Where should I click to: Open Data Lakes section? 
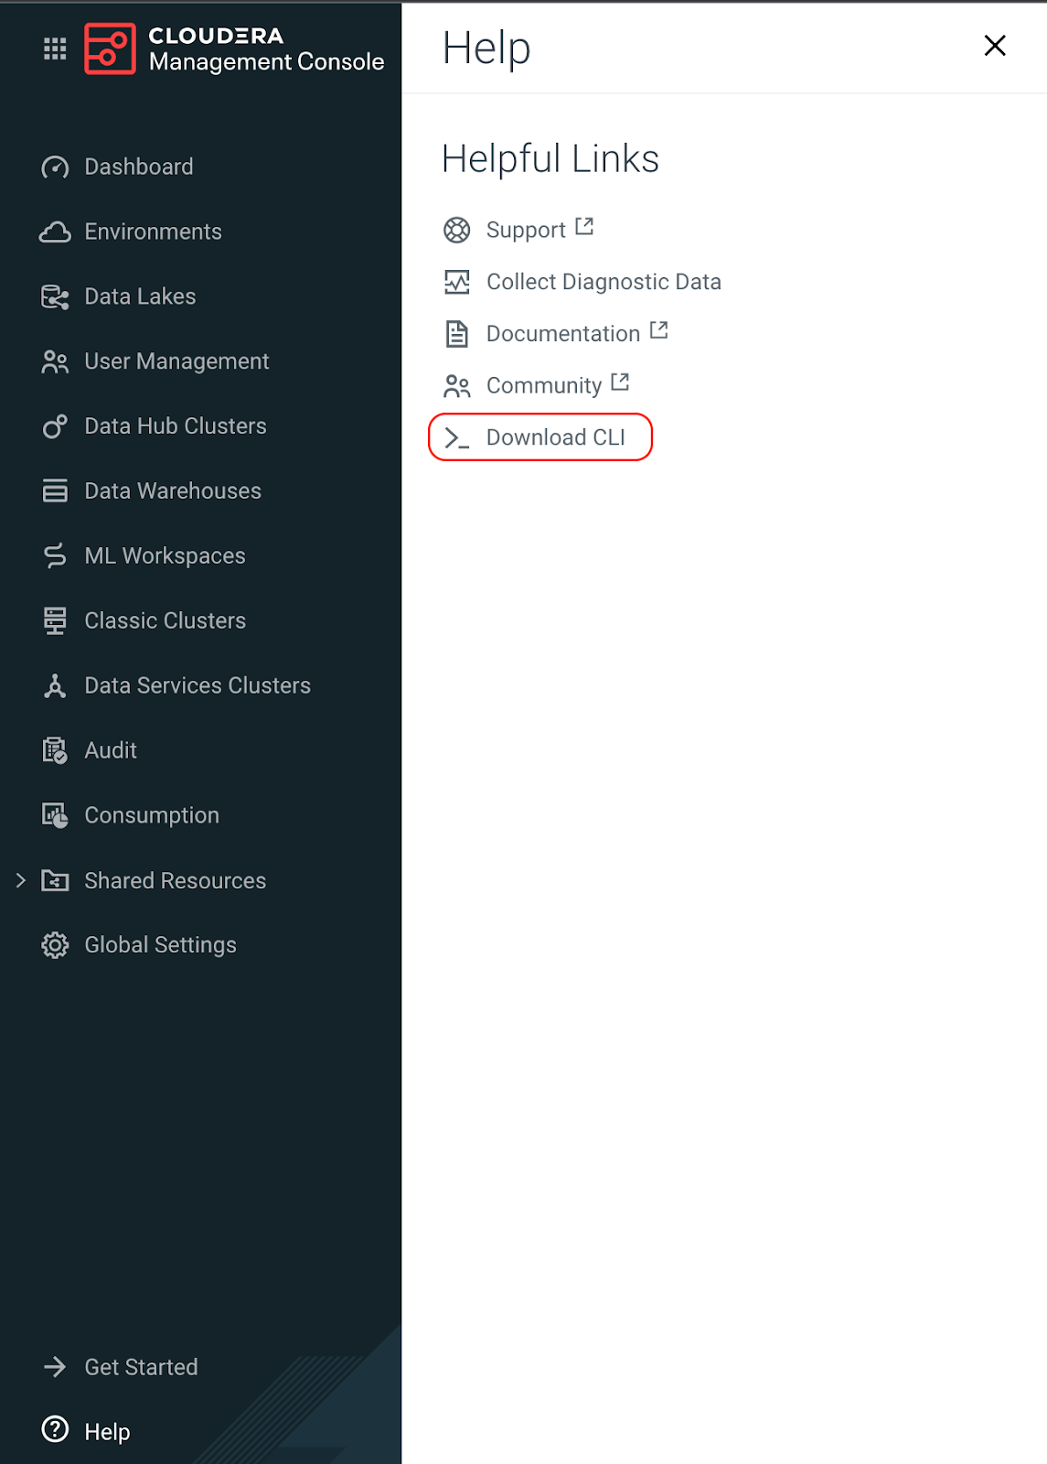tap(139, 296)
